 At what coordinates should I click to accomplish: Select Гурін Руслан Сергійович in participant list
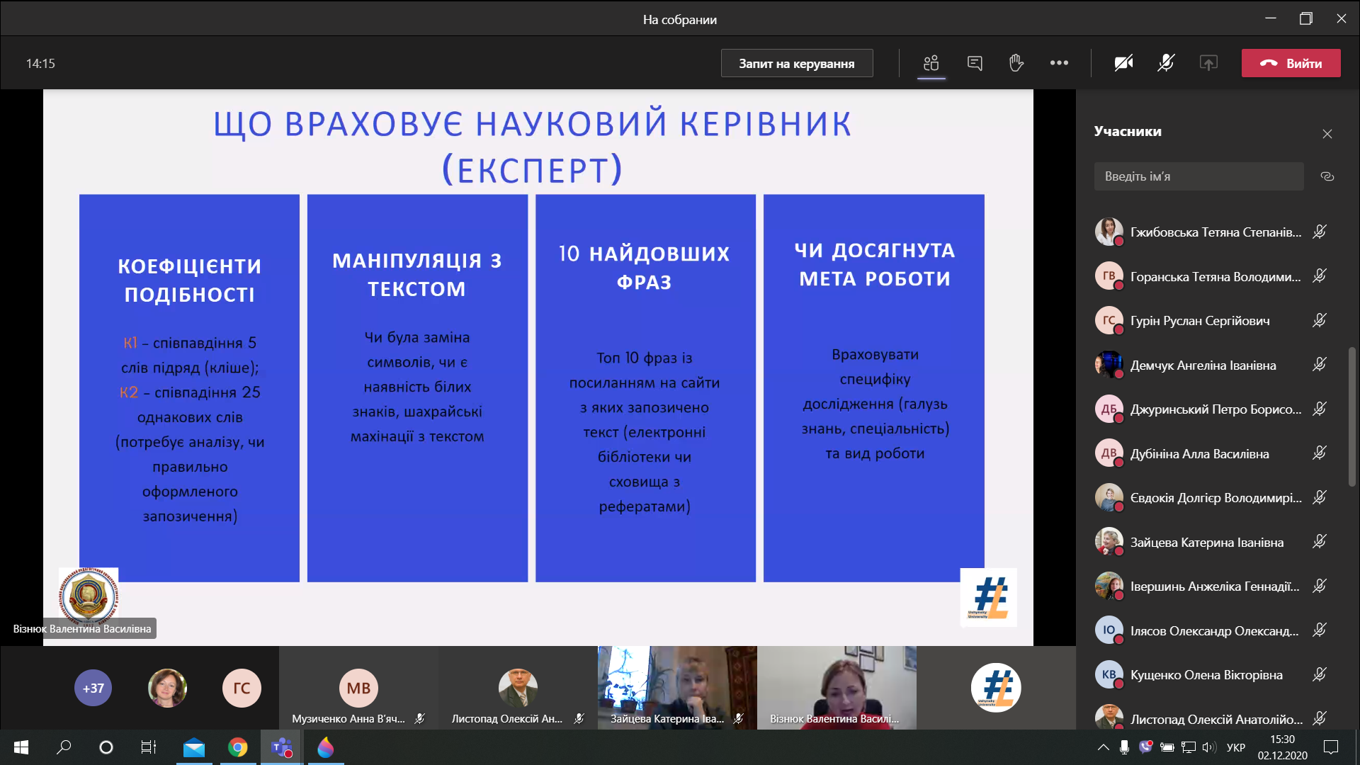(1199, 321)
